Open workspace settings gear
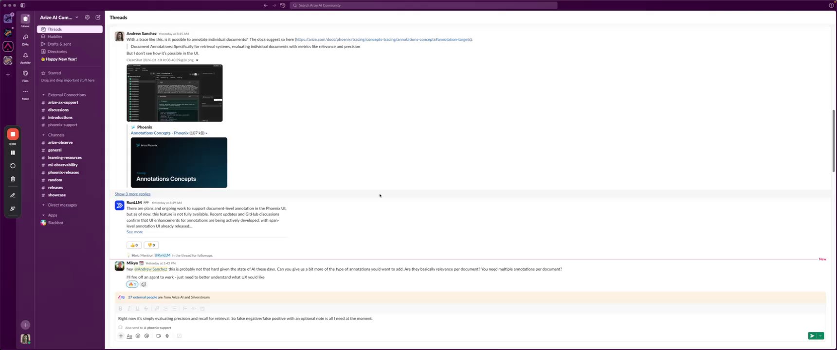 coord(87,17)
